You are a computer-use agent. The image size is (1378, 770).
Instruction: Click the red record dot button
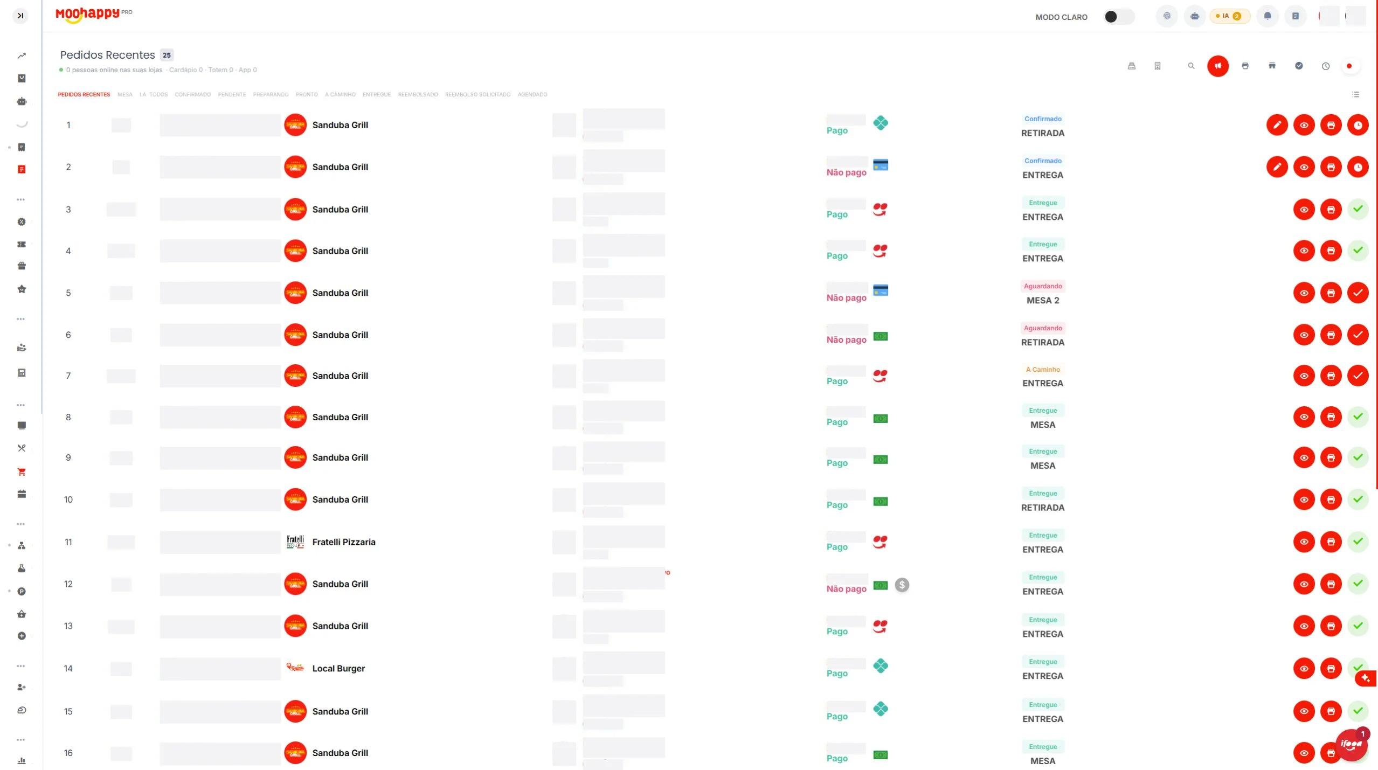[1349, 66]
